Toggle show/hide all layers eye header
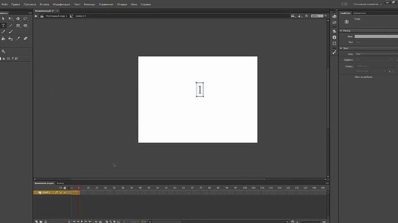Screen dimensions: 398x223 pyautogui.click(x=60, y=188)
